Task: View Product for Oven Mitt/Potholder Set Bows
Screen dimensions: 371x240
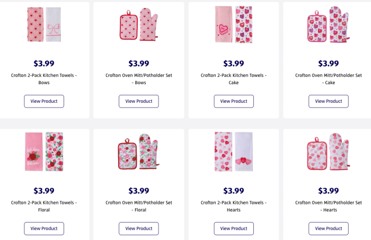Action: coord(139,101)
